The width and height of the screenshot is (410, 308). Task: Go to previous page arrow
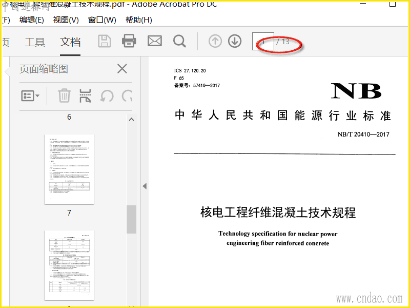[x=215, y=42]
